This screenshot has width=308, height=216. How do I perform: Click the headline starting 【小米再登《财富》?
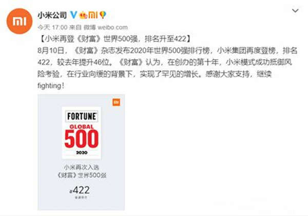(115, 39)
